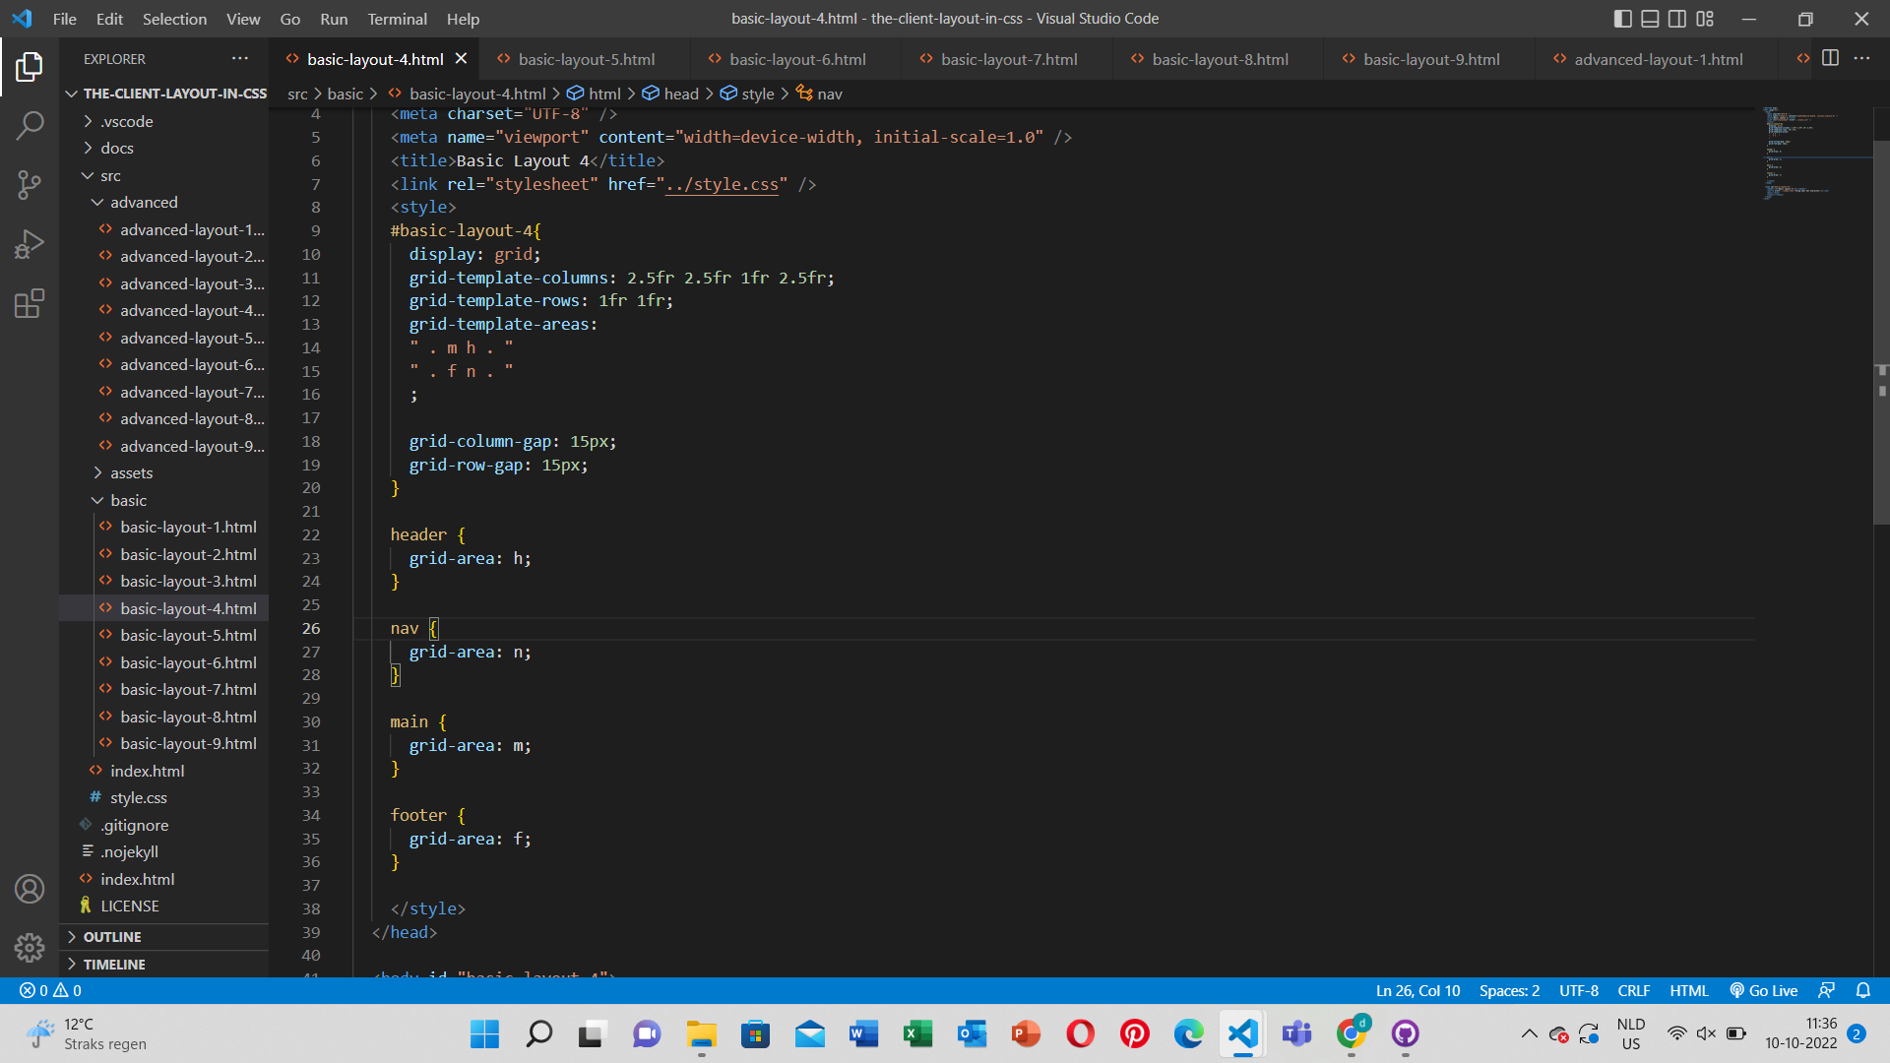Toggle the Primary Side Bar visibility

coord(1620,18)
